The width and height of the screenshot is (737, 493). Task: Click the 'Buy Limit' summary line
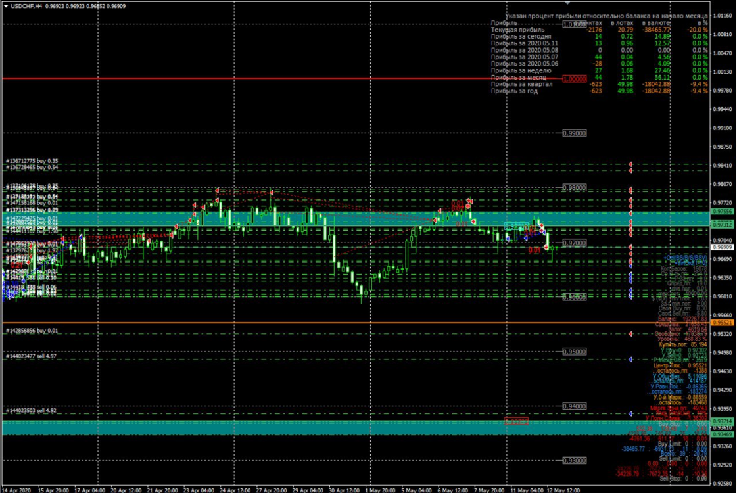click(x=682, y=444)
